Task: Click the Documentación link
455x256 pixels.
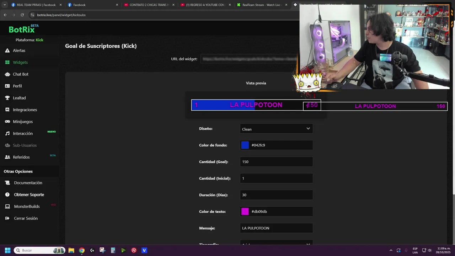Action: (28, 183)
